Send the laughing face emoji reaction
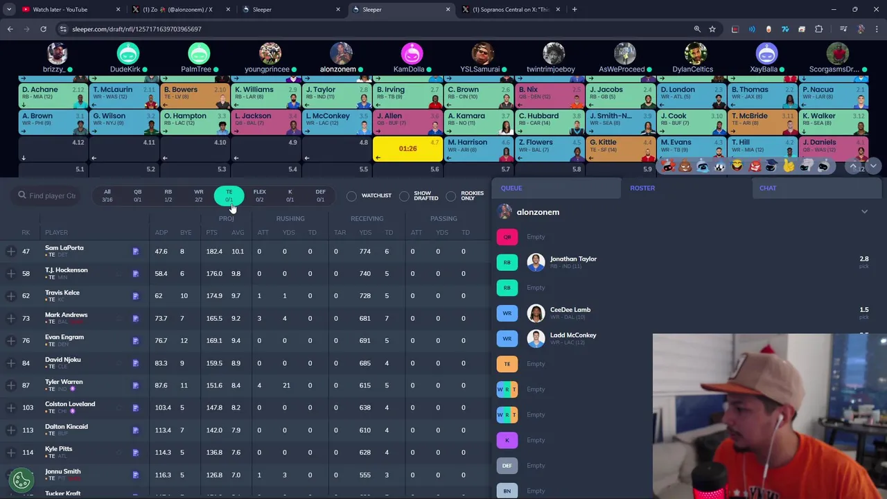Image resolution: width=887 pixels, height=499 pixels. 737,166
